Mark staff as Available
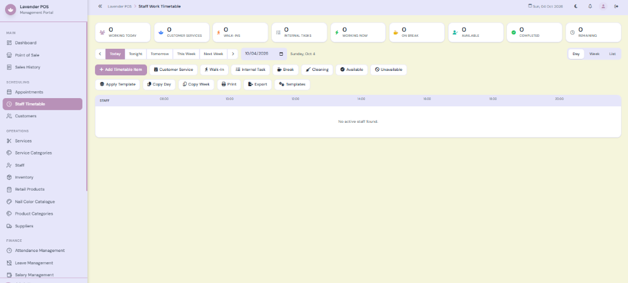 pos(352,70)
